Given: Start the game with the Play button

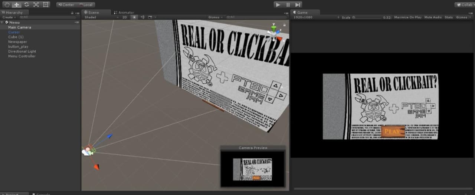Looking at the screenshot, I should tap(278, 5).
